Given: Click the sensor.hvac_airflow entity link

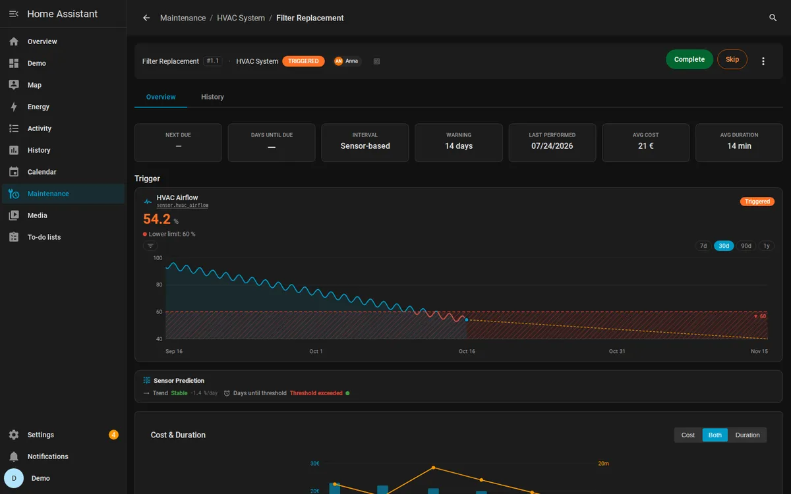Looking at the screenshot, I should coord(183,206).
